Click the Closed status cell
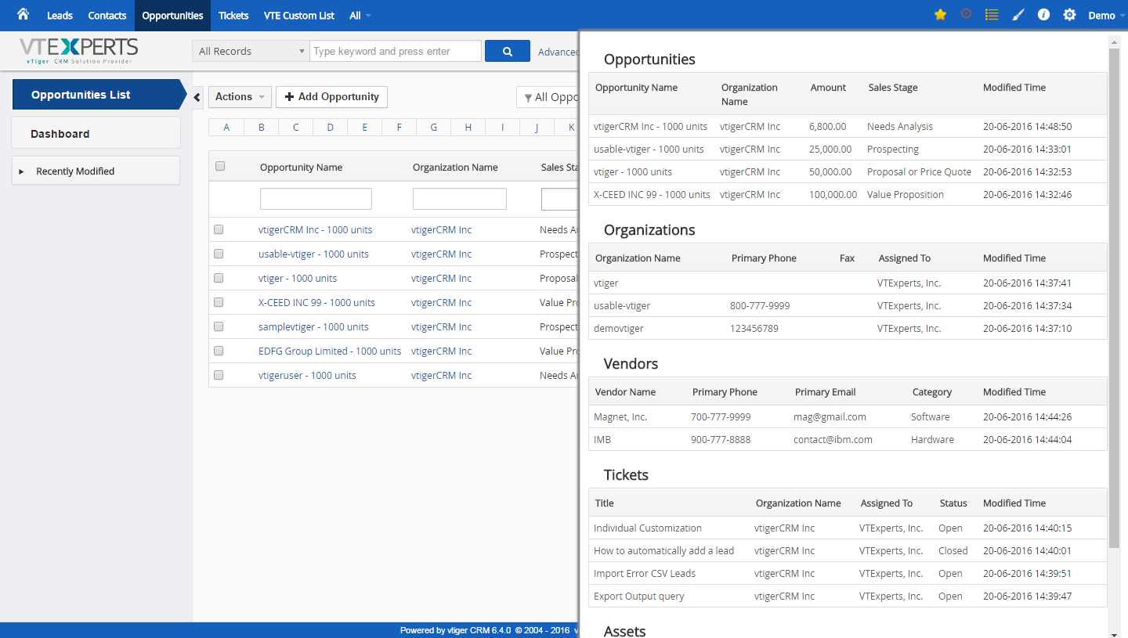Screen dimensions: 1128x638 [x=953, y=550]
